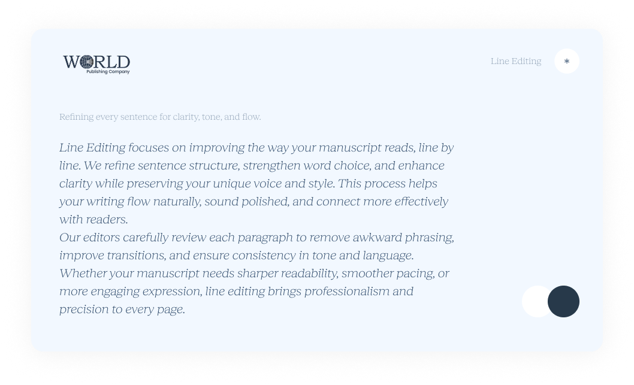Click the globe icon inside the WORLD logo
The image size is (634, 385).
(87, 62)
